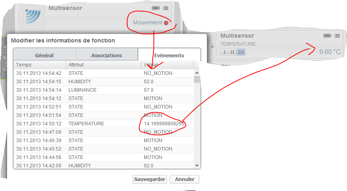
Task: Click the red Mouvement status indicator
Action: [x=166, y=23]
